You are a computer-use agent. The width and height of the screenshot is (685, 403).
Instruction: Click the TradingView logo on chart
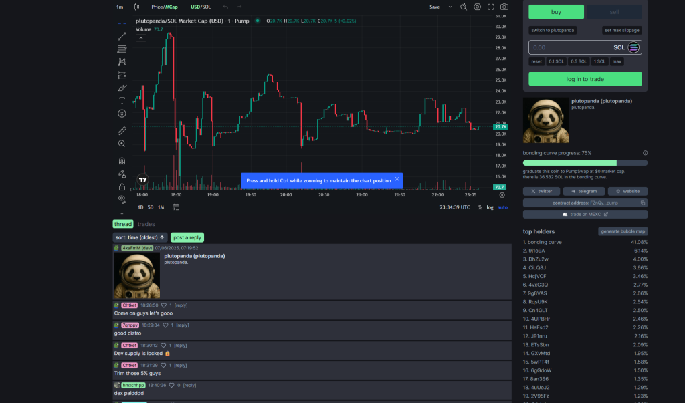(x=143, y=180)
